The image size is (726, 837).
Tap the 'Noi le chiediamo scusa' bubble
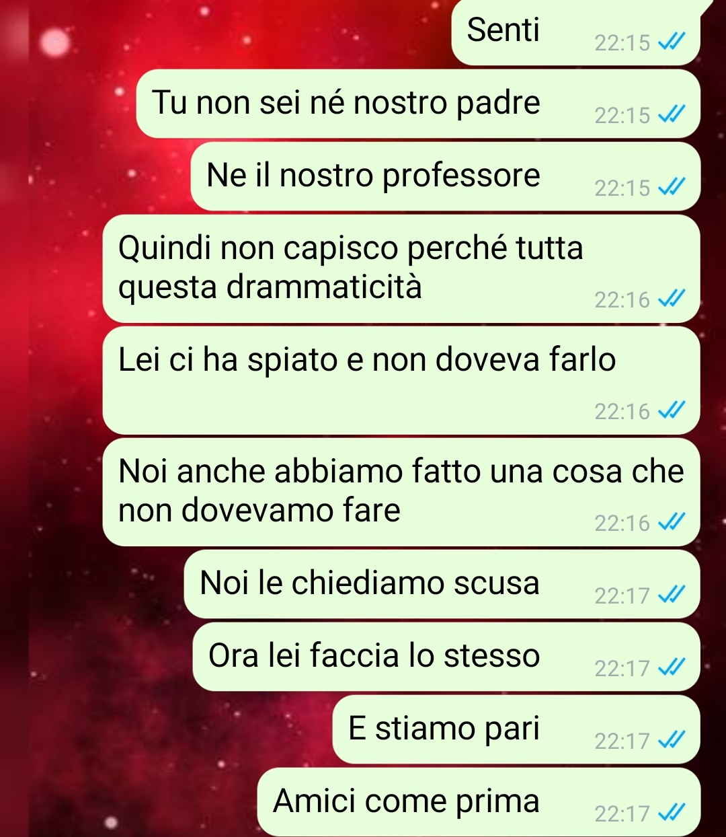tap(442, 585)
